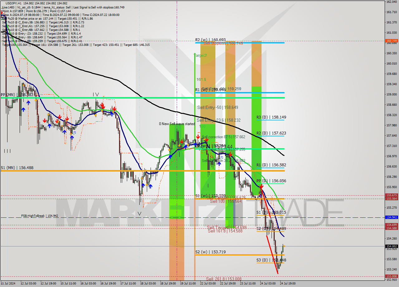The height and width of the screenshot is (287, 399).
Task: Click the 'S2 (D) | 154.489' label
Action: click(271, 229)
